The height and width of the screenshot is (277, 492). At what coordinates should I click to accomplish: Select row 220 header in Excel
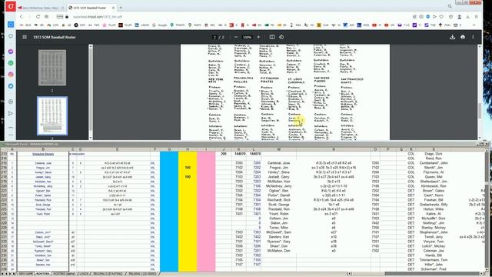pyautogui.click(x=4, y=186)
